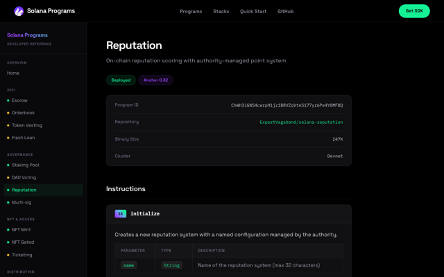Click the page subtitle about reputation scoring
The height and width of the screenshot is (277, 444).
point(196,61)
